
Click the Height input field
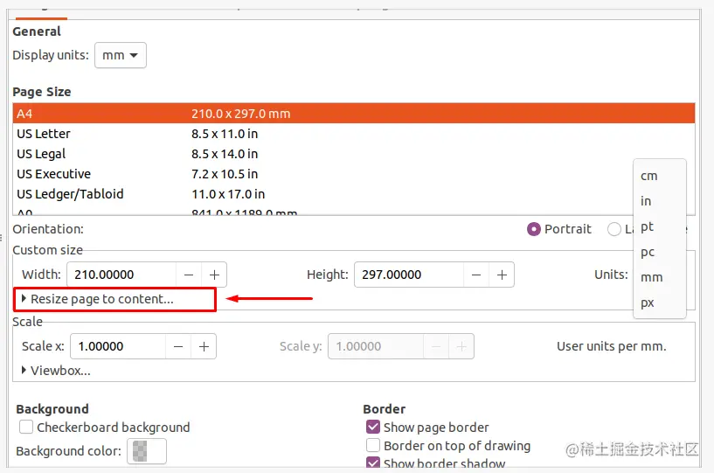409,275
